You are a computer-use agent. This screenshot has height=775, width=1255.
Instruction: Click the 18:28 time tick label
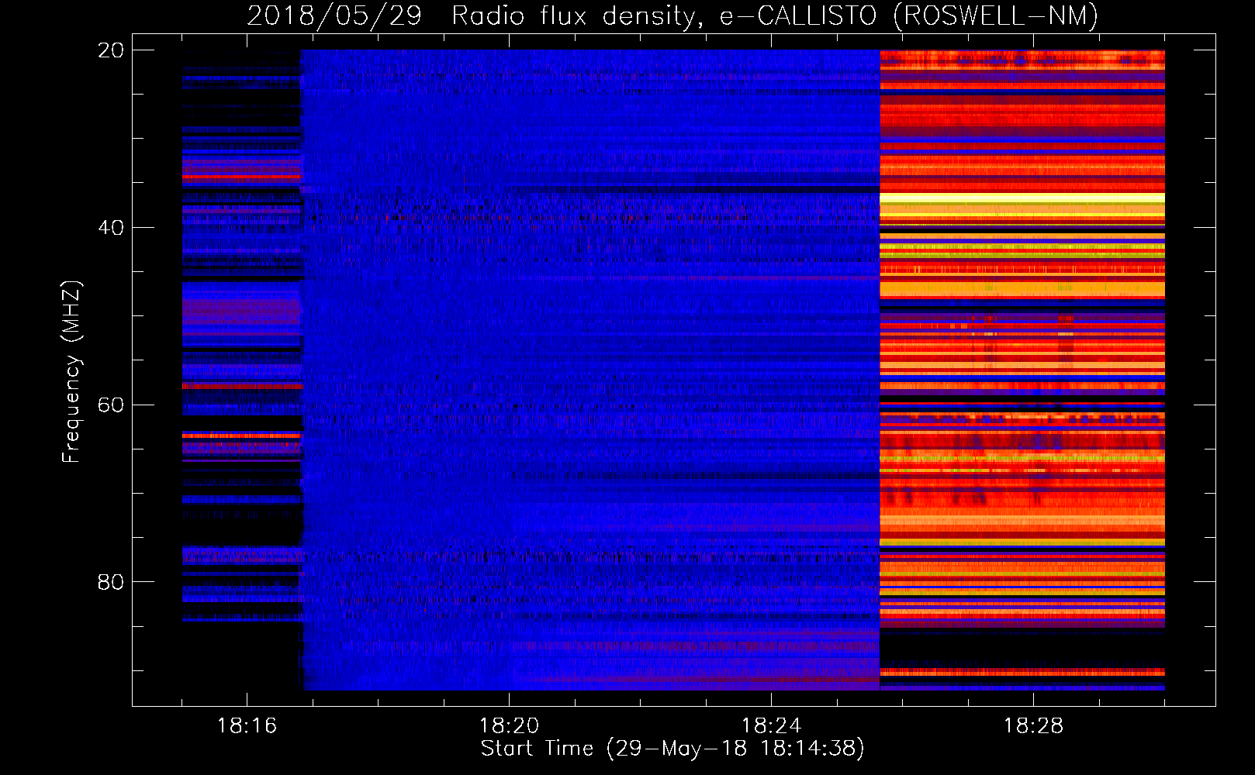tap(1033, 726)
